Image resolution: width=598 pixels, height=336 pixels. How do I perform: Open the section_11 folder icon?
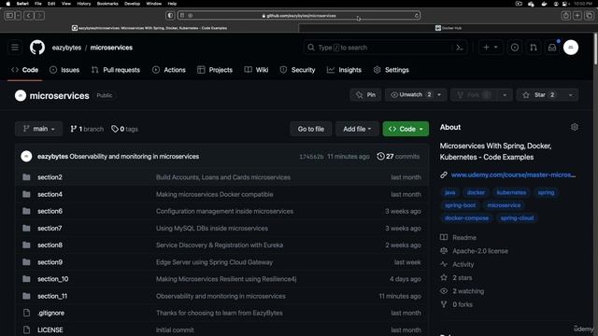pos(26,296)
